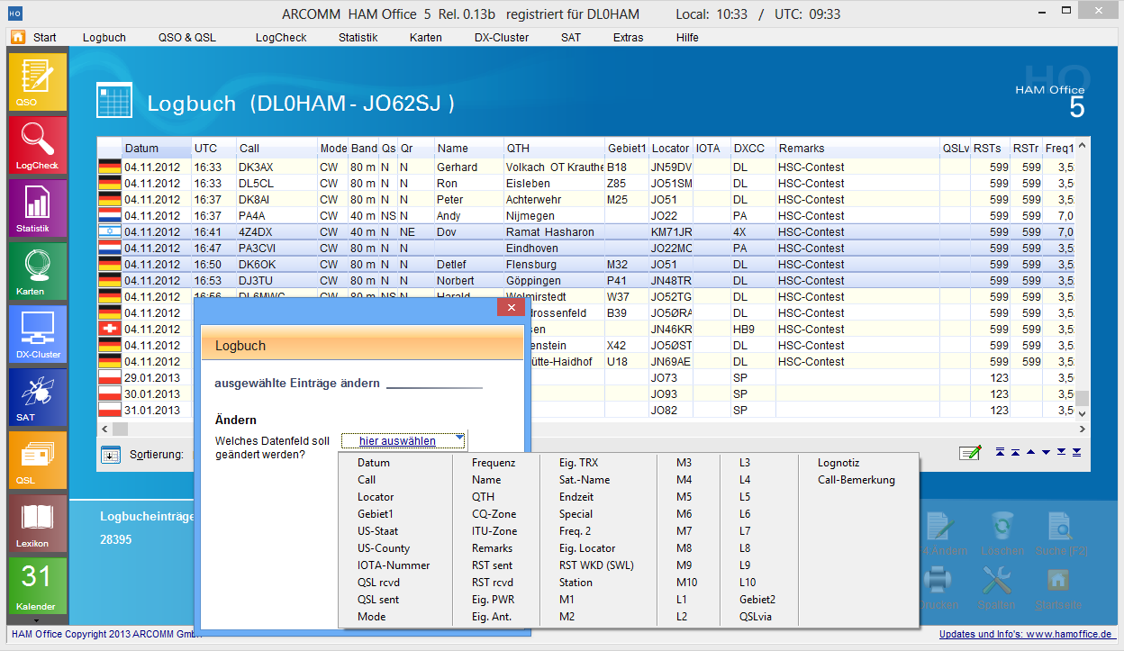This screenshot has width=1124, height=651.
Task: Choose Sat.-Name from the field list
Action: tap(585, 480)
